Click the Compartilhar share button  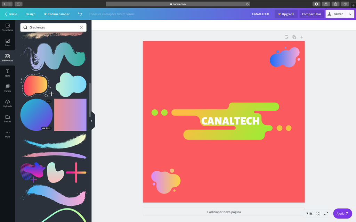[311, 14]
